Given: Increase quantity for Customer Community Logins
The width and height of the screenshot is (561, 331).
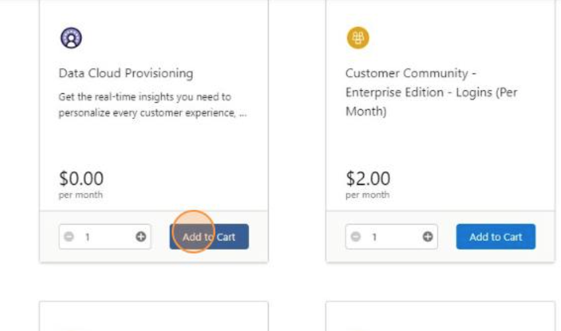Looking at the screenshot, I should point(428,237).
